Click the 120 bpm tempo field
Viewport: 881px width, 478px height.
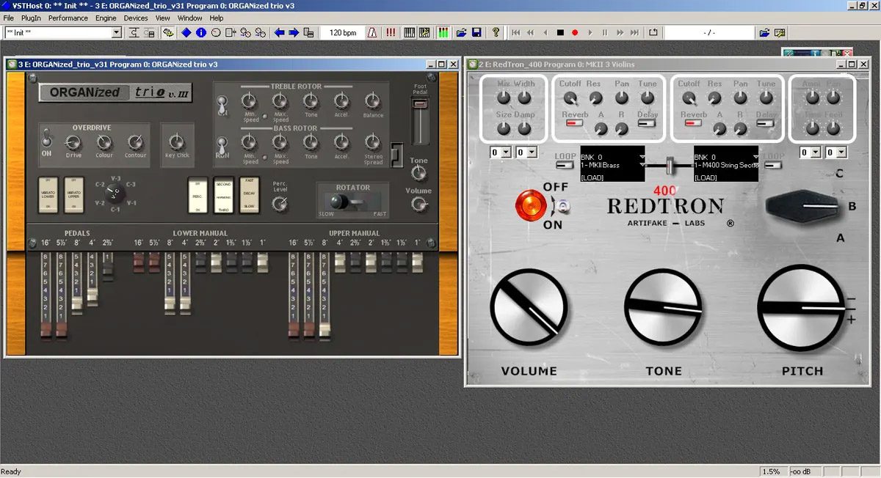343,33
